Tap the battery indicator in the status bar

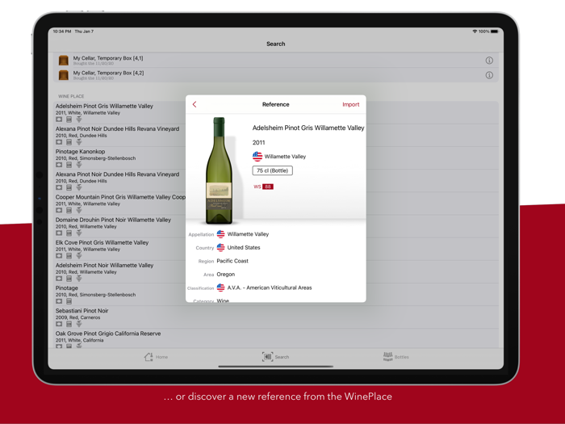pos(494,31)
